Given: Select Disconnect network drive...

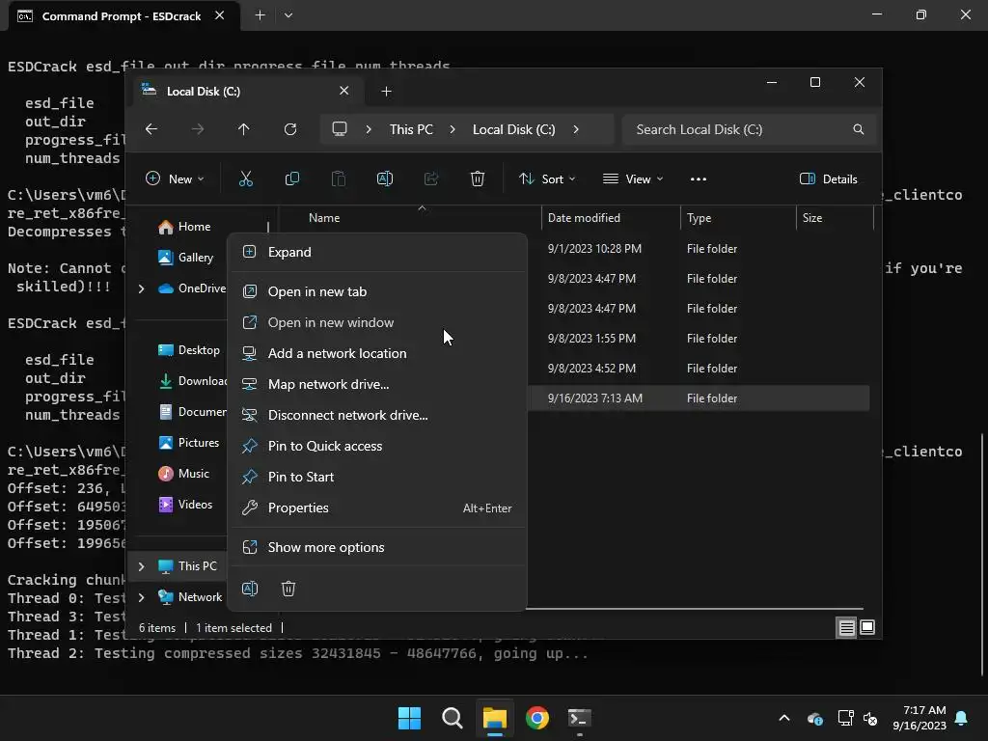Looking at the screenshot, I should (377, 415).
